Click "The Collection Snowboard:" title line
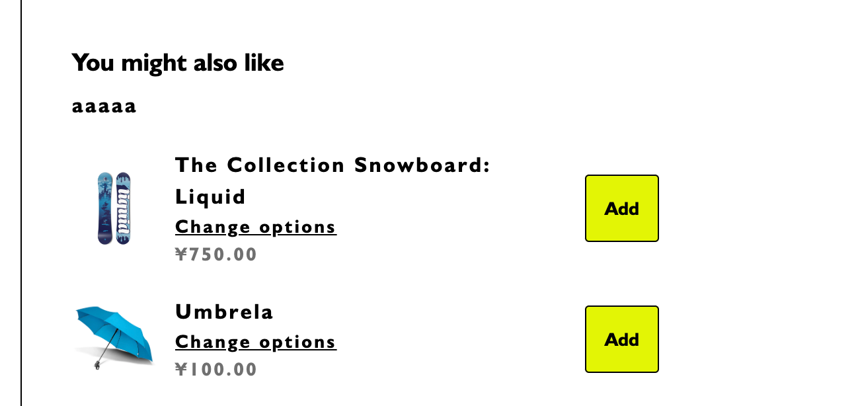 [x=332, y=165]
